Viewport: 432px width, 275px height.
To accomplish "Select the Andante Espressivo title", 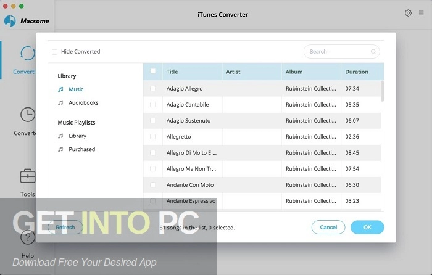I will [191, 201].
